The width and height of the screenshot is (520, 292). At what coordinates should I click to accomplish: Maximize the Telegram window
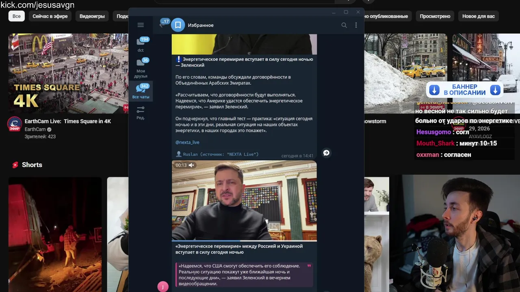[x=346, y=12]
